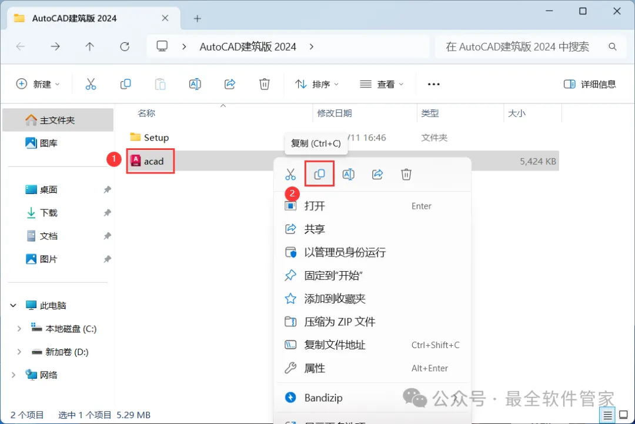Choose 属性 from the context menu
The image size is (635, 424).
[373, 368]
